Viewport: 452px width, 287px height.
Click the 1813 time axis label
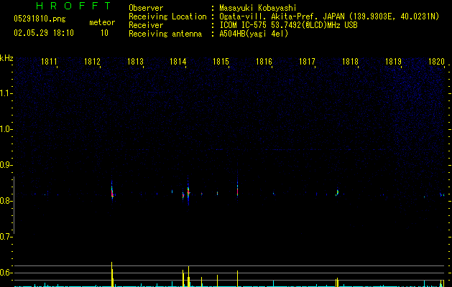[x=135, y=62]
